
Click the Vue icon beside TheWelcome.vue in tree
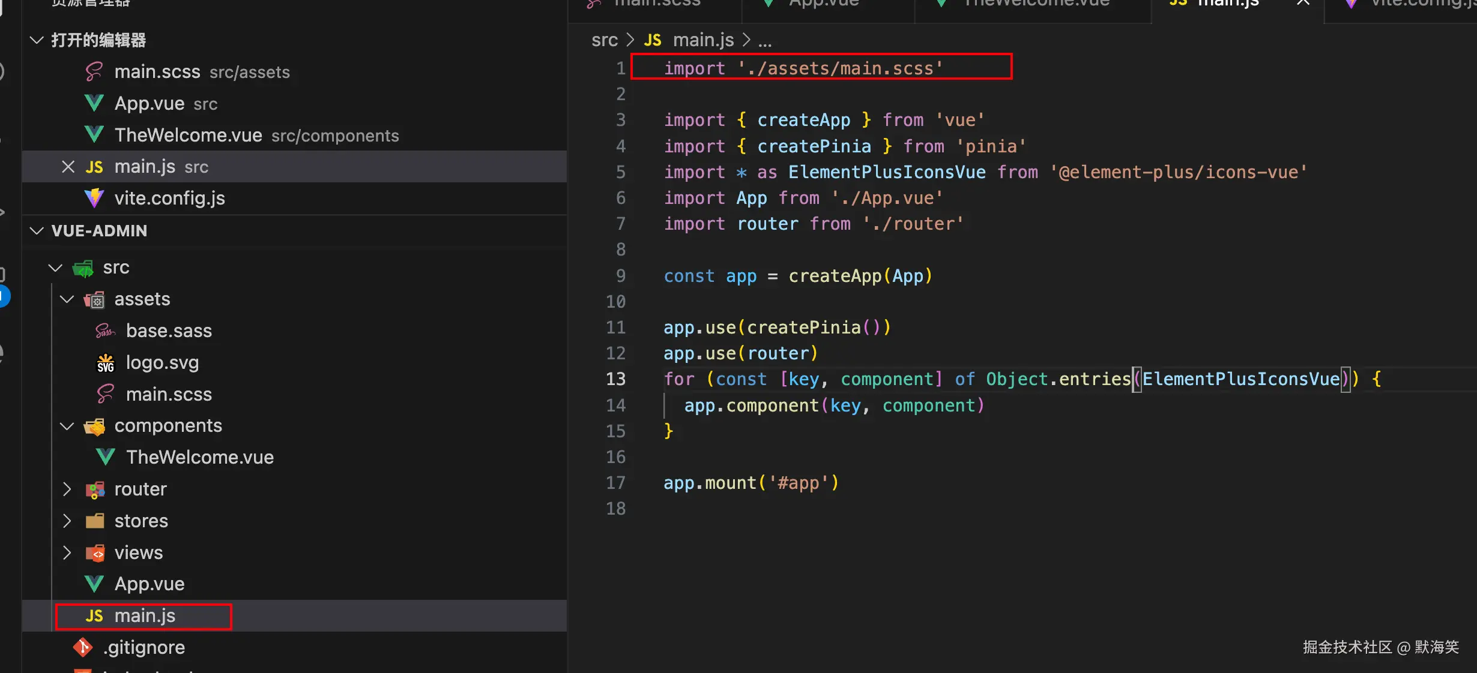point(106,457)
